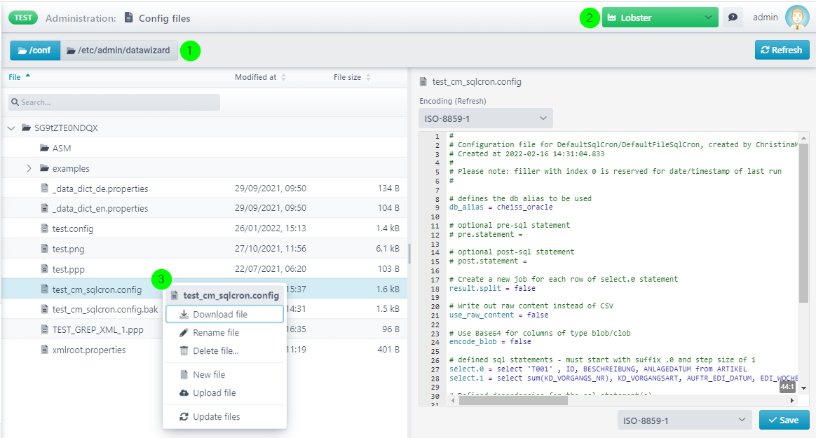Click the 1.4 kB file size cell
The image size is (816, 438).
388,228
